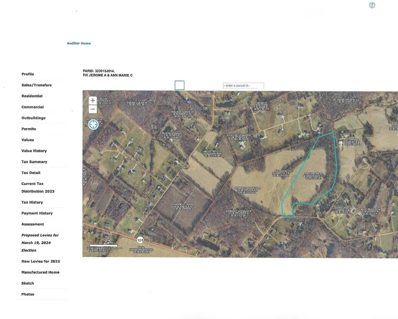398x319 pixels.
Task: Click the parcel ID search field
Action: click(243, 86)
